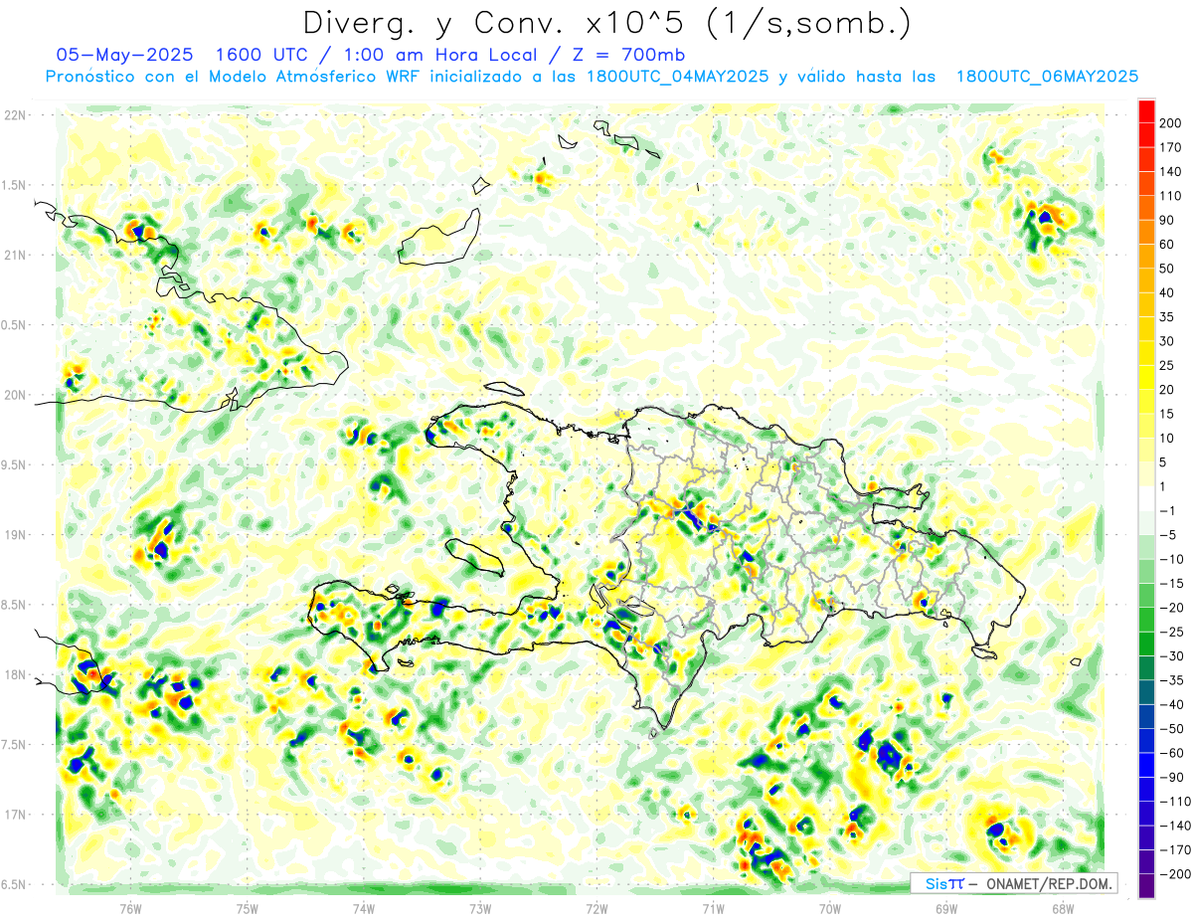Click the '1800UTC_06MAY2025' valid-until time
This screenshot has width=1193, height=922.
[1047, 77]
